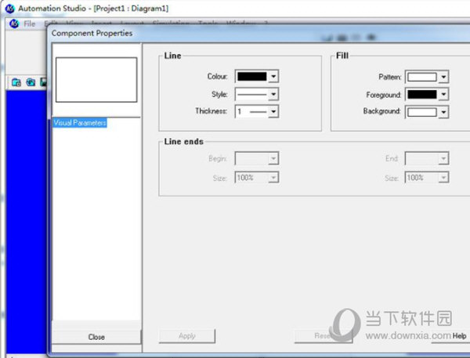470x358 pixels.
Task: Click the Automation Studio logo in title bar
Action: point(10,9)
